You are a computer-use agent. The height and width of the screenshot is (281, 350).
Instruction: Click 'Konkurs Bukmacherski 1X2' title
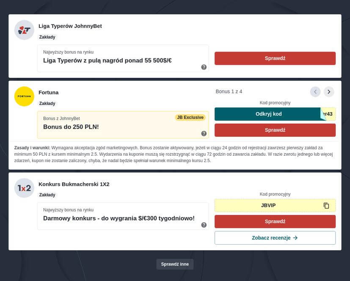click(x=74, y=184)
